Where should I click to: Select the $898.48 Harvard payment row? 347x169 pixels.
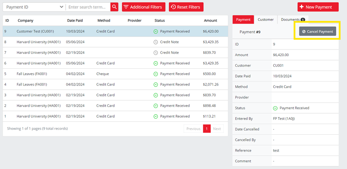(115, 106)
